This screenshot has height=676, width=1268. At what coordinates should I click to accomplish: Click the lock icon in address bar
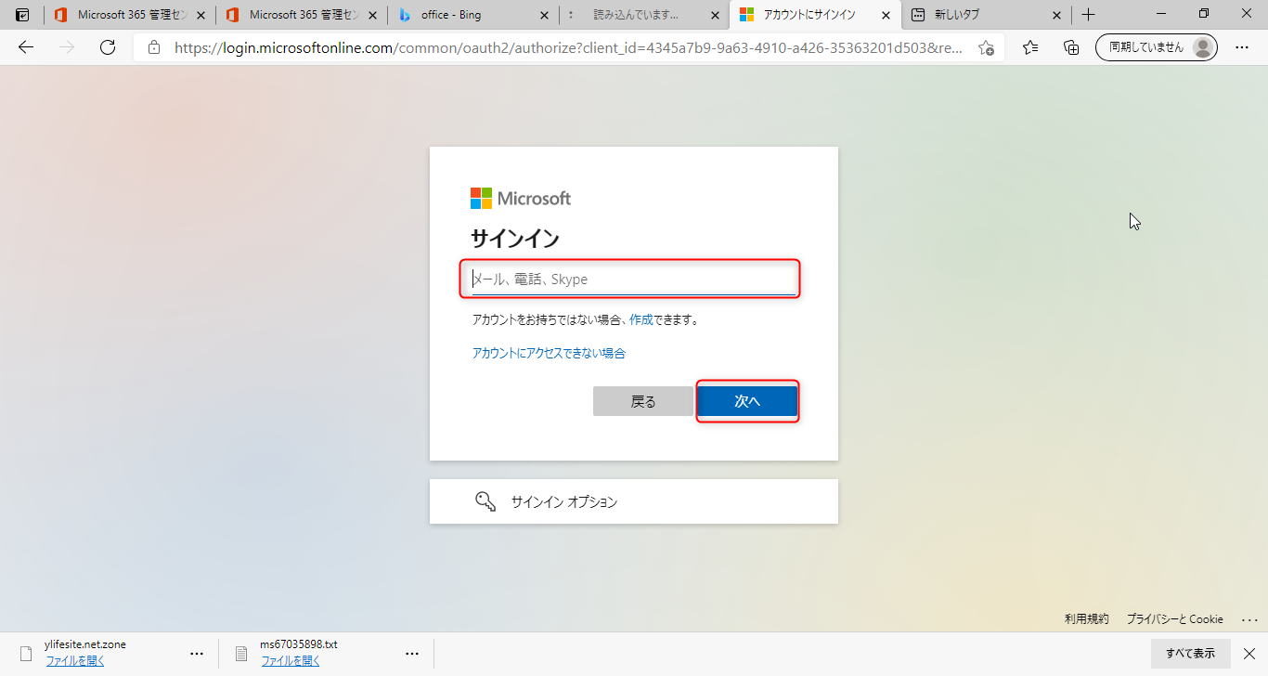154,47
